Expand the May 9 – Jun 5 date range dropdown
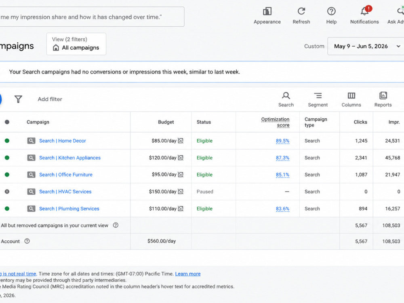The image size is (404, 303). coord(366,46)
